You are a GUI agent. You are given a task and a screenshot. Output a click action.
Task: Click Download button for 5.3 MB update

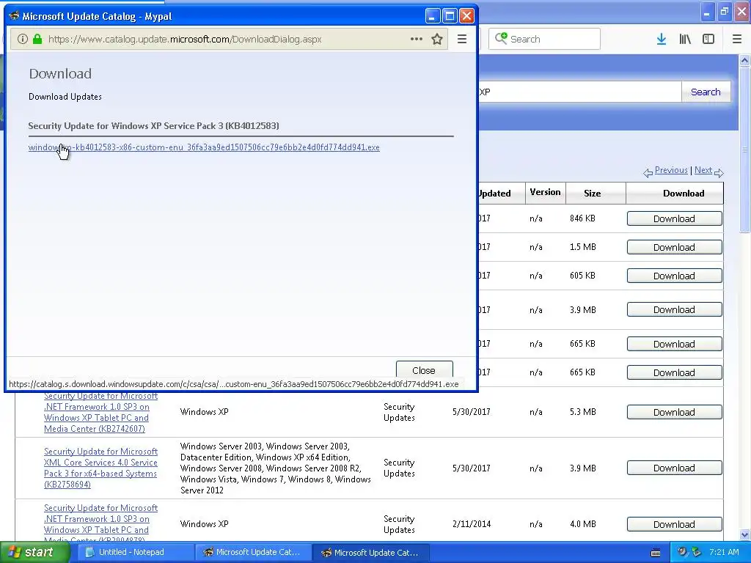coord(675,412)
